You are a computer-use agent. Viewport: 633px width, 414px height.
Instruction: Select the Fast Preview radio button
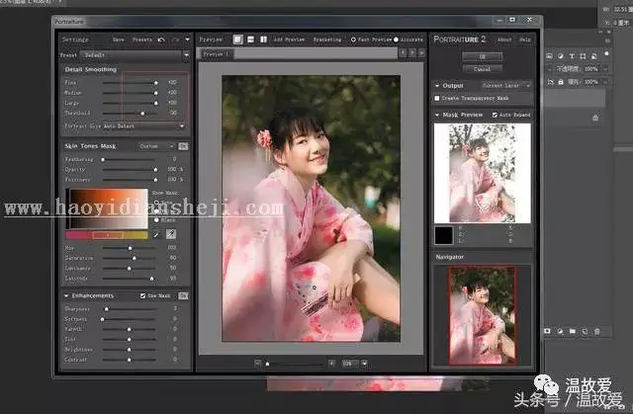[x=353, y=40]
